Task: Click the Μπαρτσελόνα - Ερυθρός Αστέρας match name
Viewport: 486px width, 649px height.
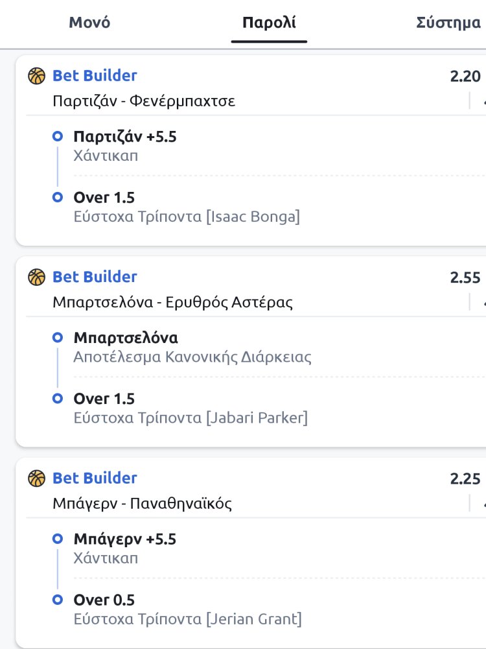Action: pos(172,302)
